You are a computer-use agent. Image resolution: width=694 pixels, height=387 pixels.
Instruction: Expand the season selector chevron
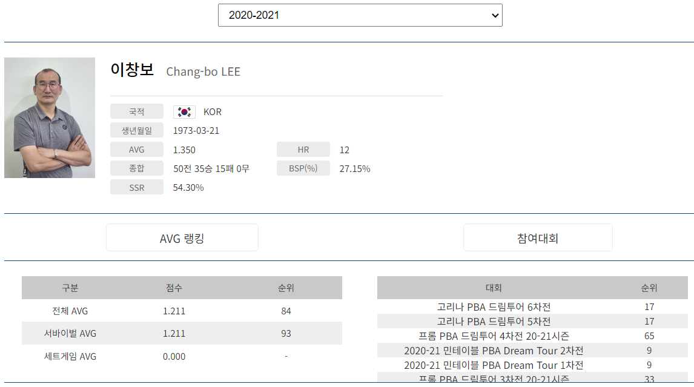(494, 15)
